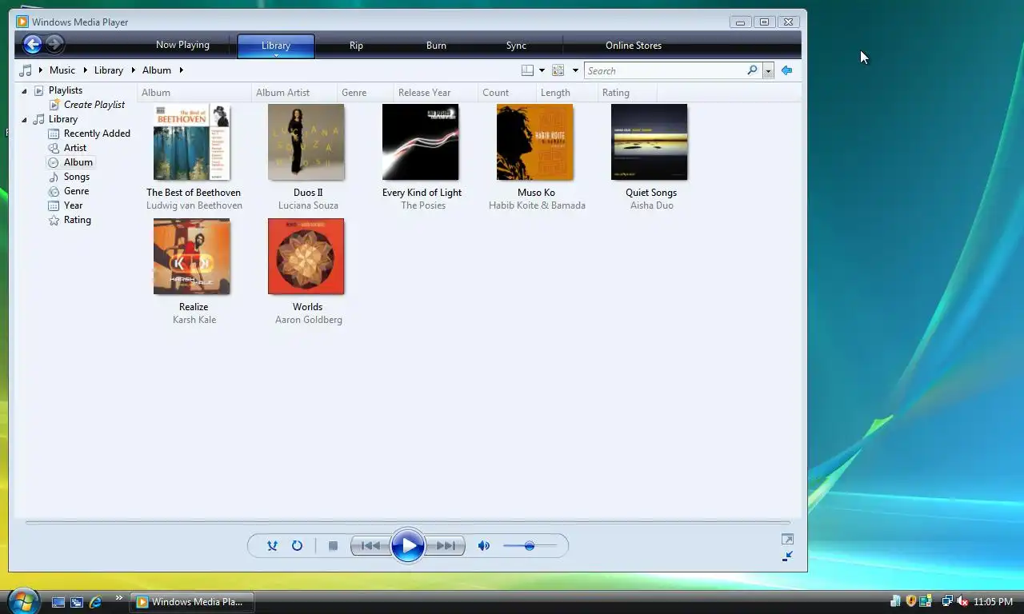Turn repeat on
The height and width of the screenshot is (614, 1024).
pyautogui.click(x=297, y=545)
